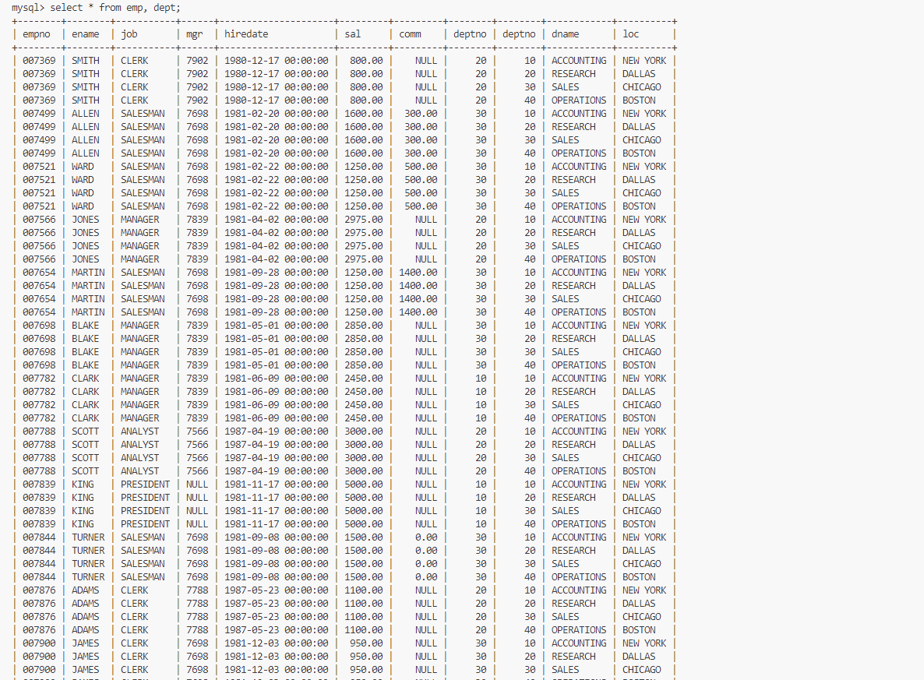
Task: Select MARTIN in the RESEARCH row
Action: tap(88, 286)
